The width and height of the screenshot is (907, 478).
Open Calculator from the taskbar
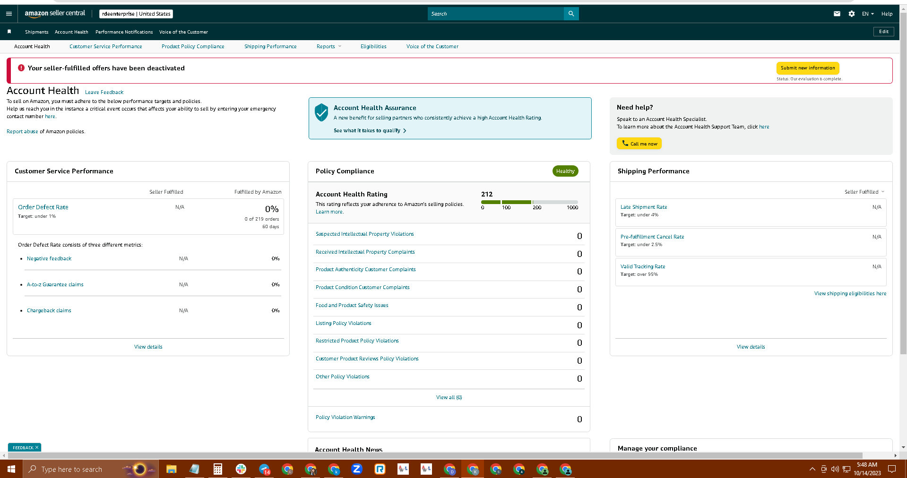coord(217,469)
